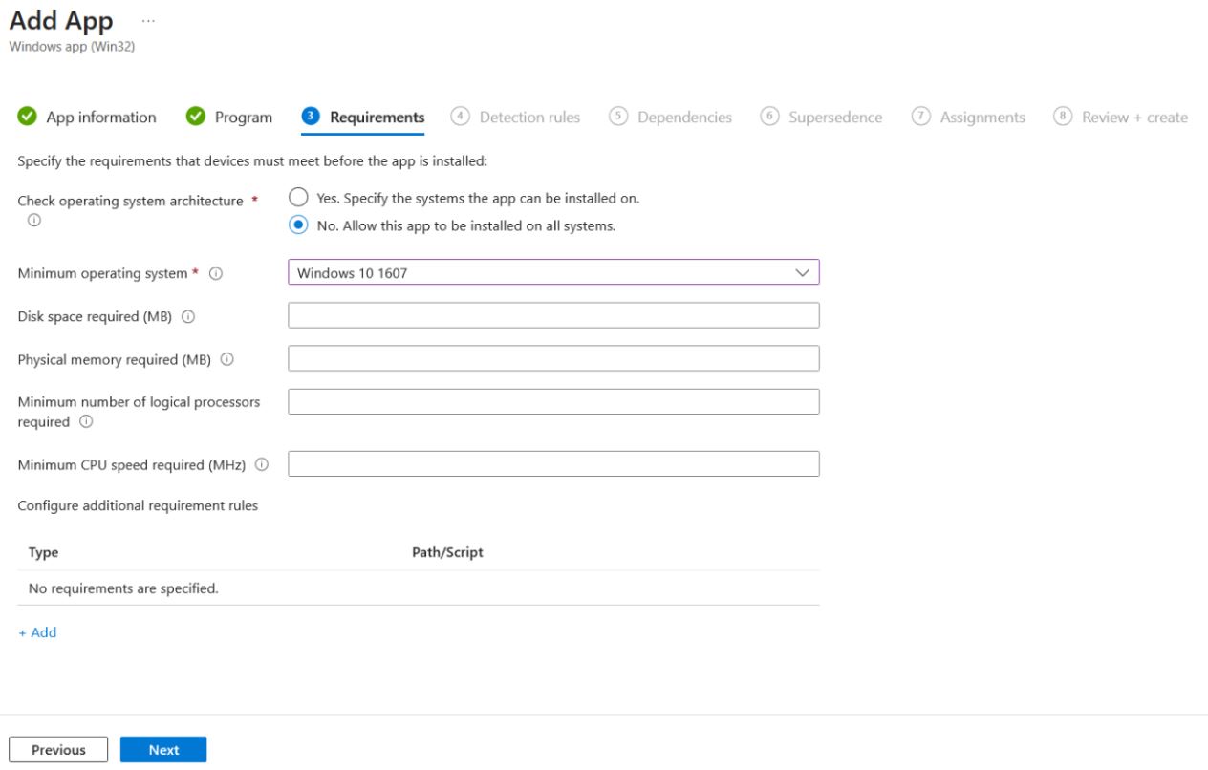Click the Minimum CPU speed input field
This screenshot has width=1208, height=770.
(x=553, y=463)
